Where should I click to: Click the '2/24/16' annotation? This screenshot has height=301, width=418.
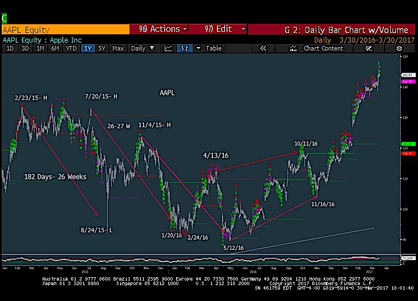tap(198, 237)
